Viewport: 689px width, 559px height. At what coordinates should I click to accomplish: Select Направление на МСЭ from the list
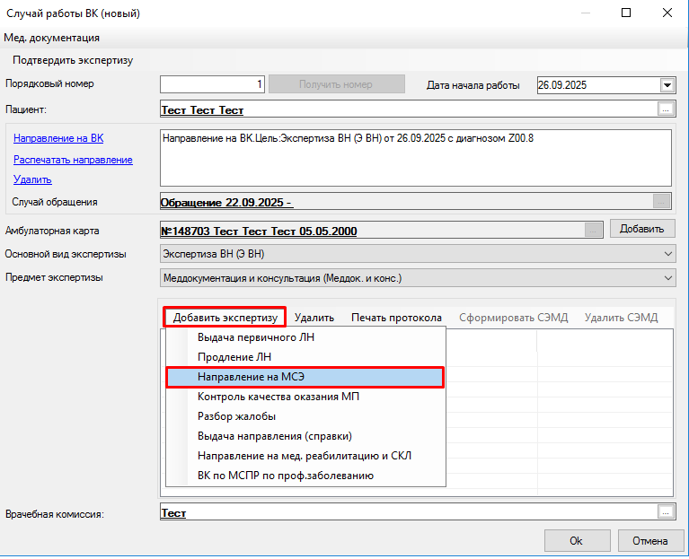pos(305,377)
